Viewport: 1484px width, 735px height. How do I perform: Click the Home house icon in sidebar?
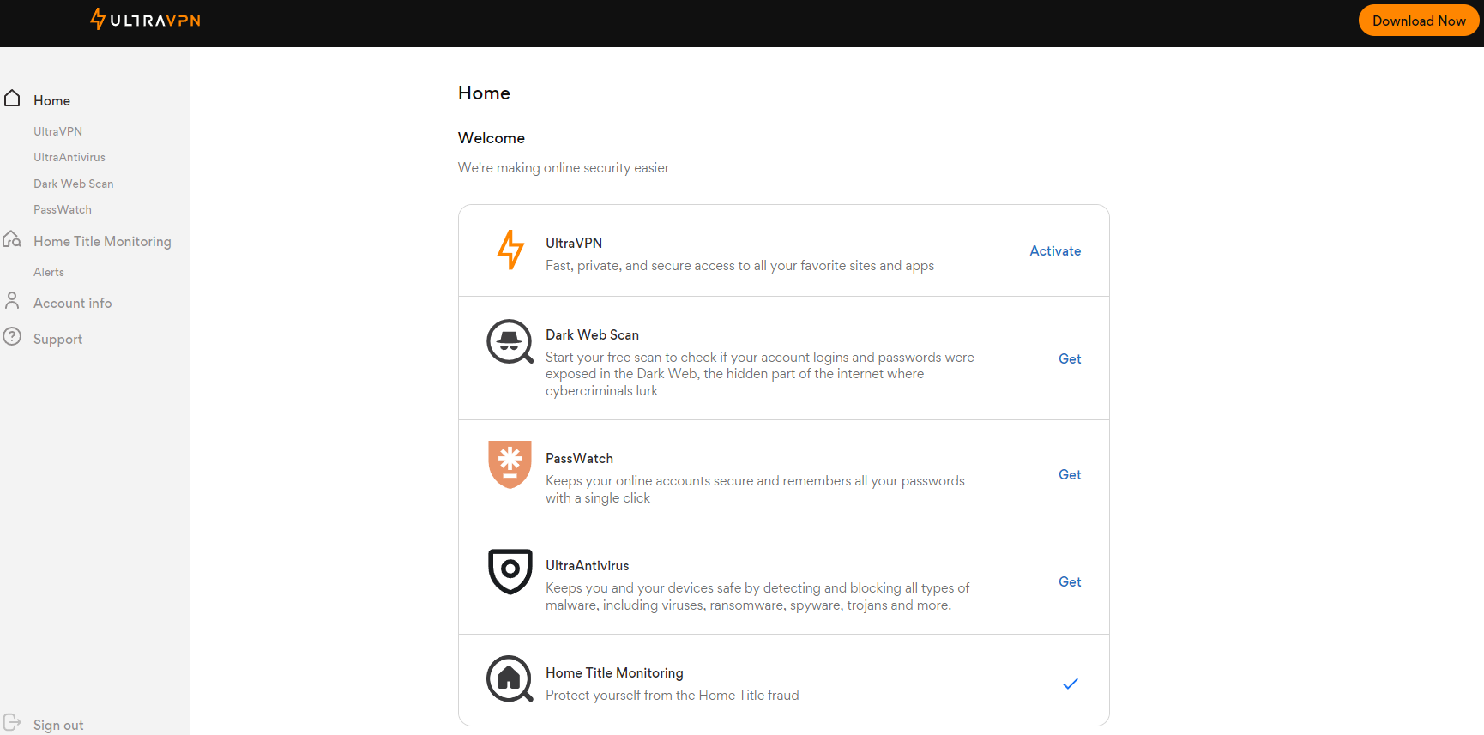[x=12, y=99]
